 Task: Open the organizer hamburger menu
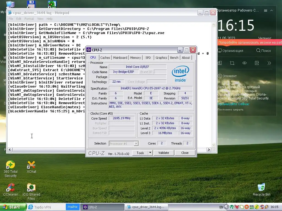tap(265, 11)
